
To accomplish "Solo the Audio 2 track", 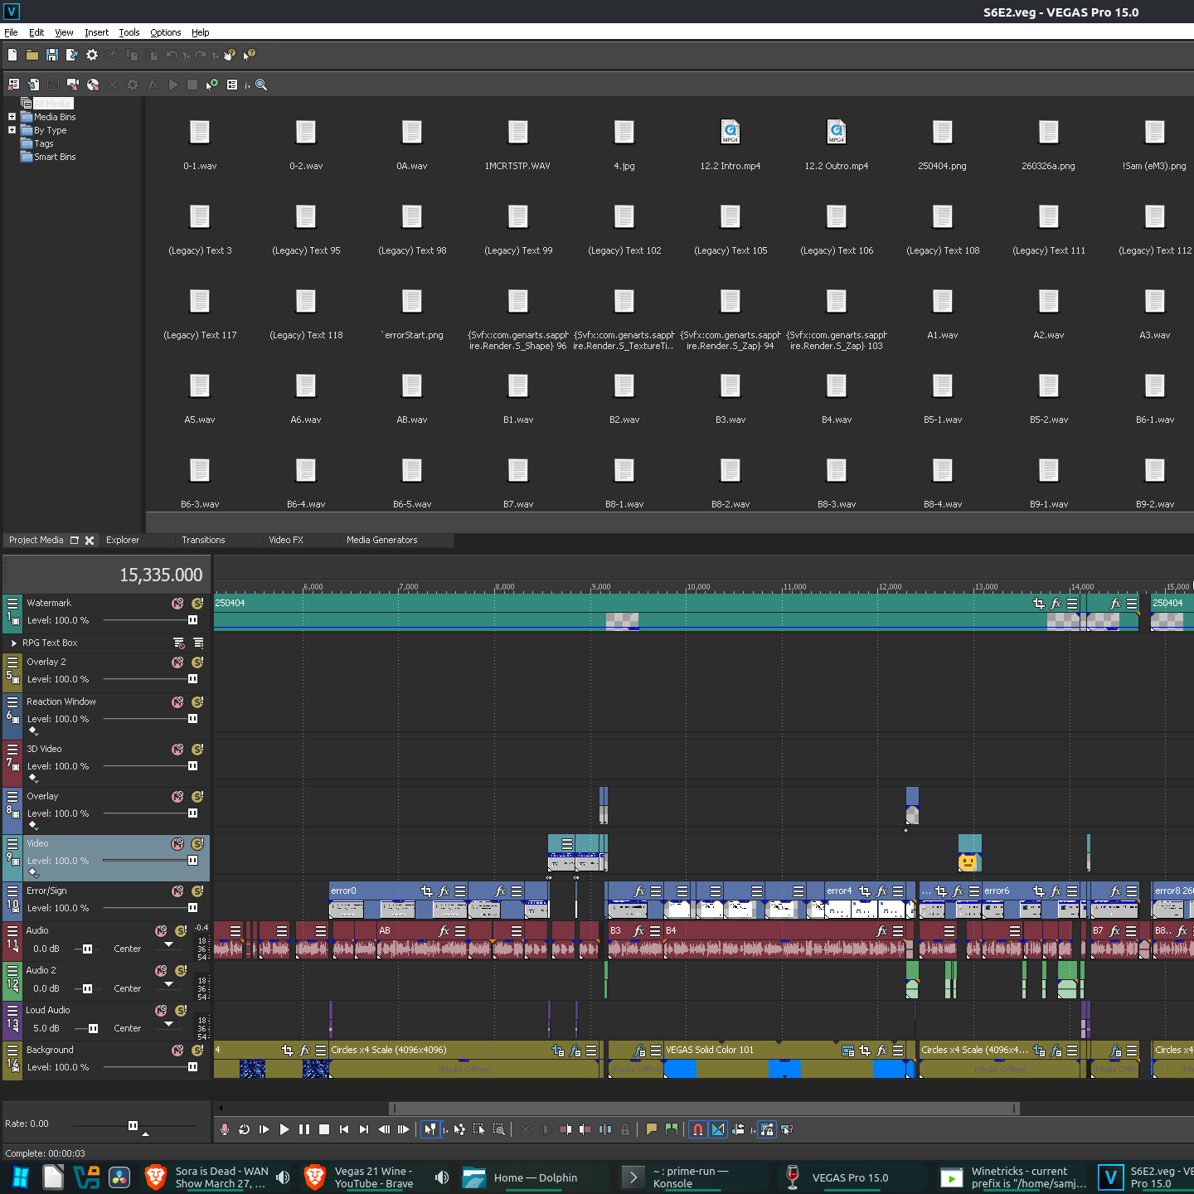I will (181, 971).
